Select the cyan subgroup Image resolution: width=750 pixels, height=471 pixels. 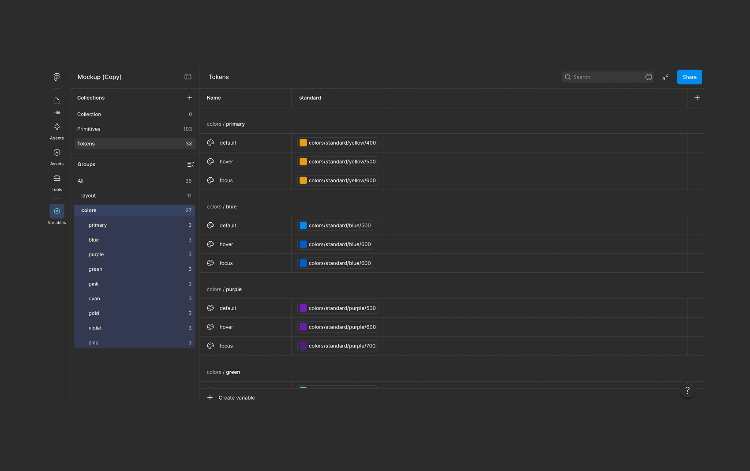click(135, 299)
